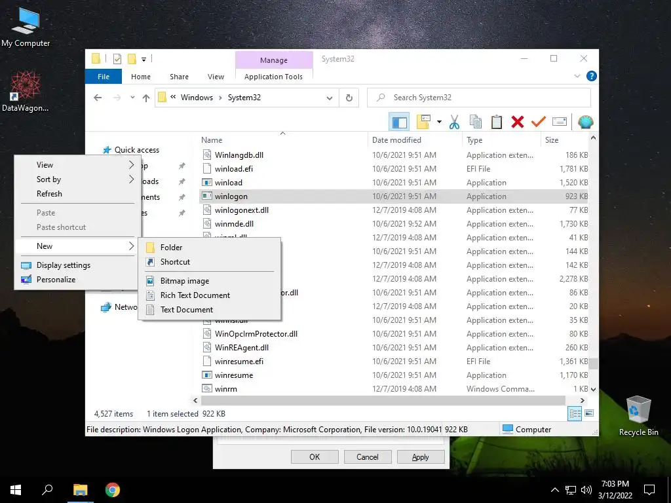Choose Rich Text Document entry
This screenshot has height=503, width=671.
pyautogui.click(x=210, y=295)
